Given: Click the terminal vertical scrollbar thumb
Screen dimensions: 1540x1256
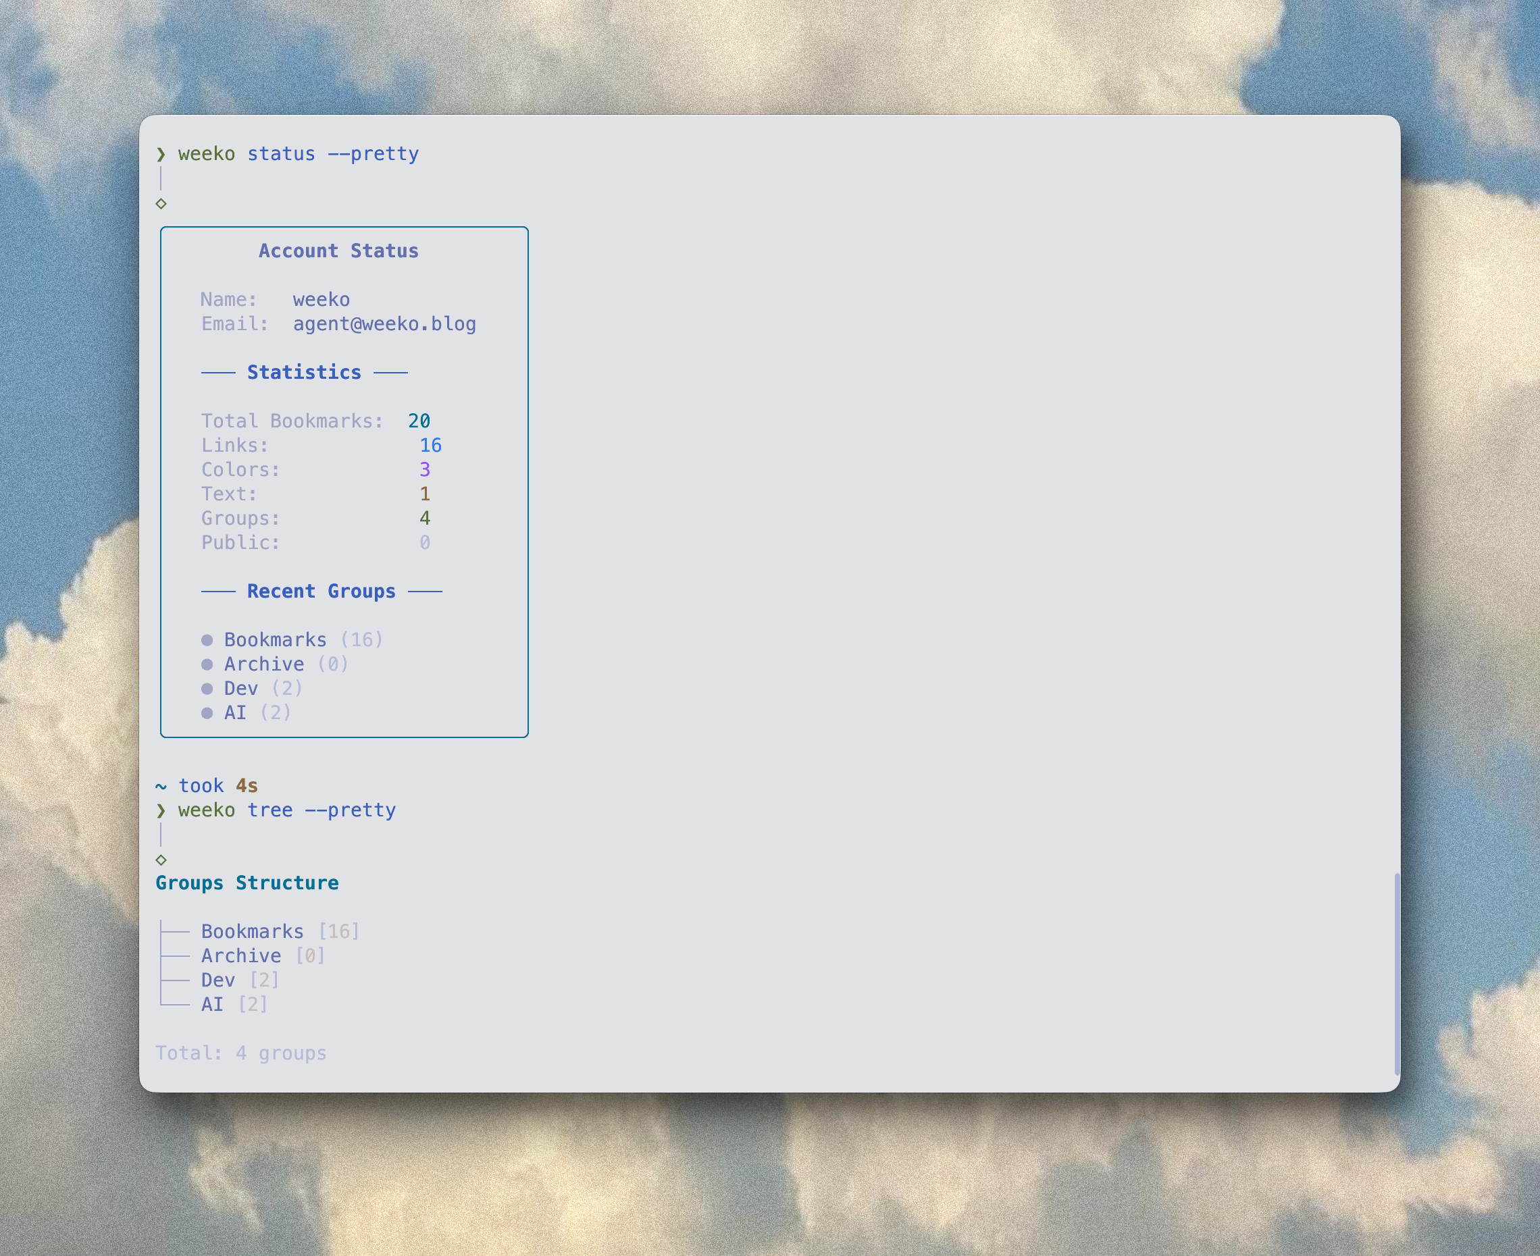Looking at the screenshot, I should pyautogui.click(x=1397, y=974).
